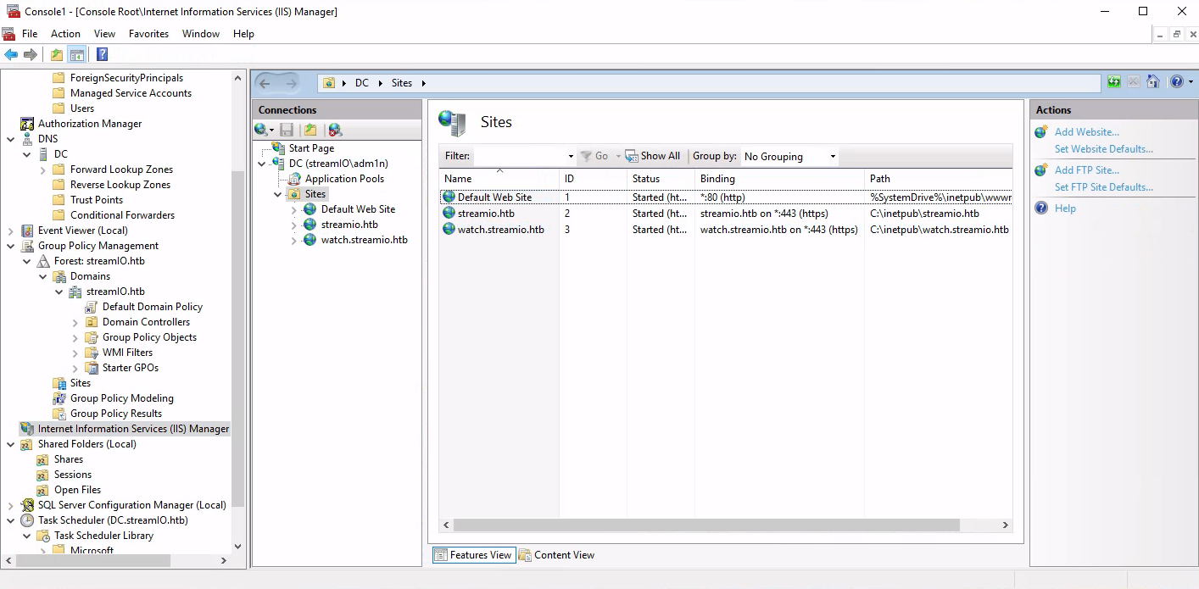This screenshot has height=589, width=1199.
Task: Collapse the DNS node
Action: coord(10,139)
